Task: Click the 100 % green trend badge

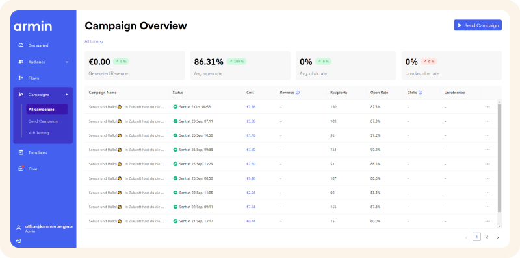Action: (237, 62)
